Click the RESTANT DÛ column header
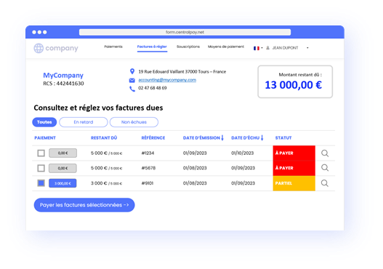Screen dimensions: 383x269 104,138
